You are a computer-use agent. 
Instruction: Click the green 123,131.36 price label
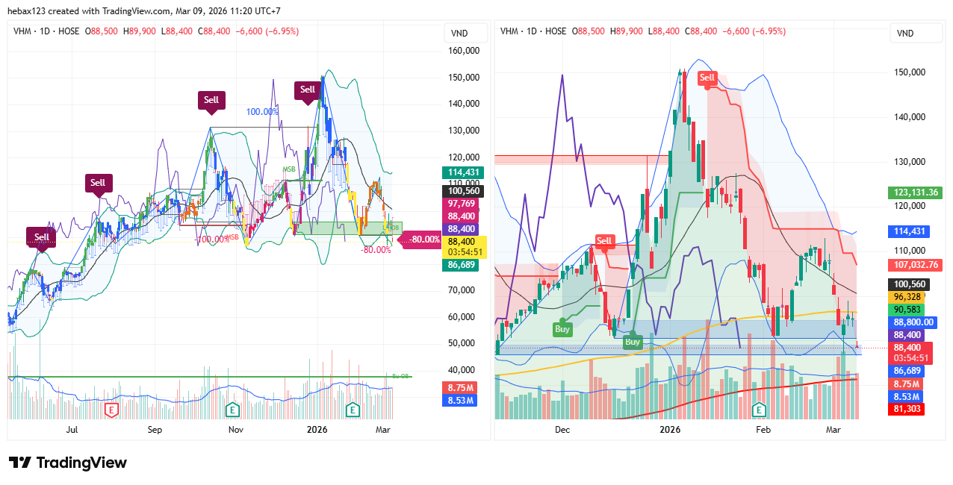914,193
